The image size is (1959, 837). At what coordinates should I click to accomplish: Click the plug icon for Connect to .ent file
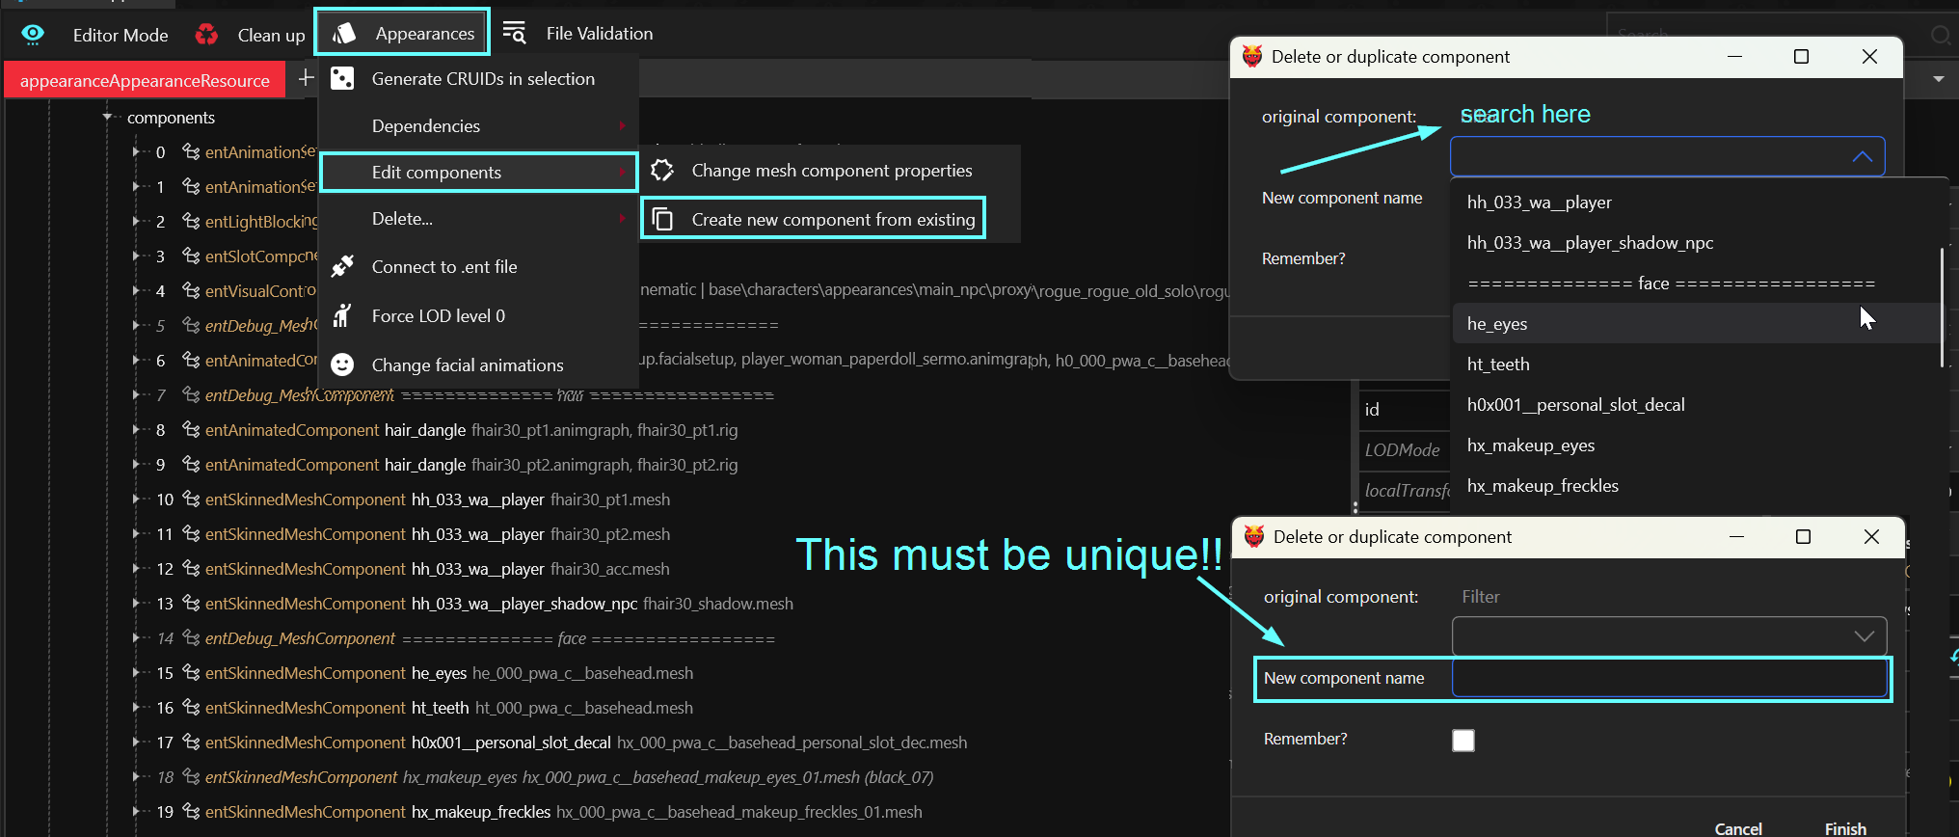click(342, 266)
